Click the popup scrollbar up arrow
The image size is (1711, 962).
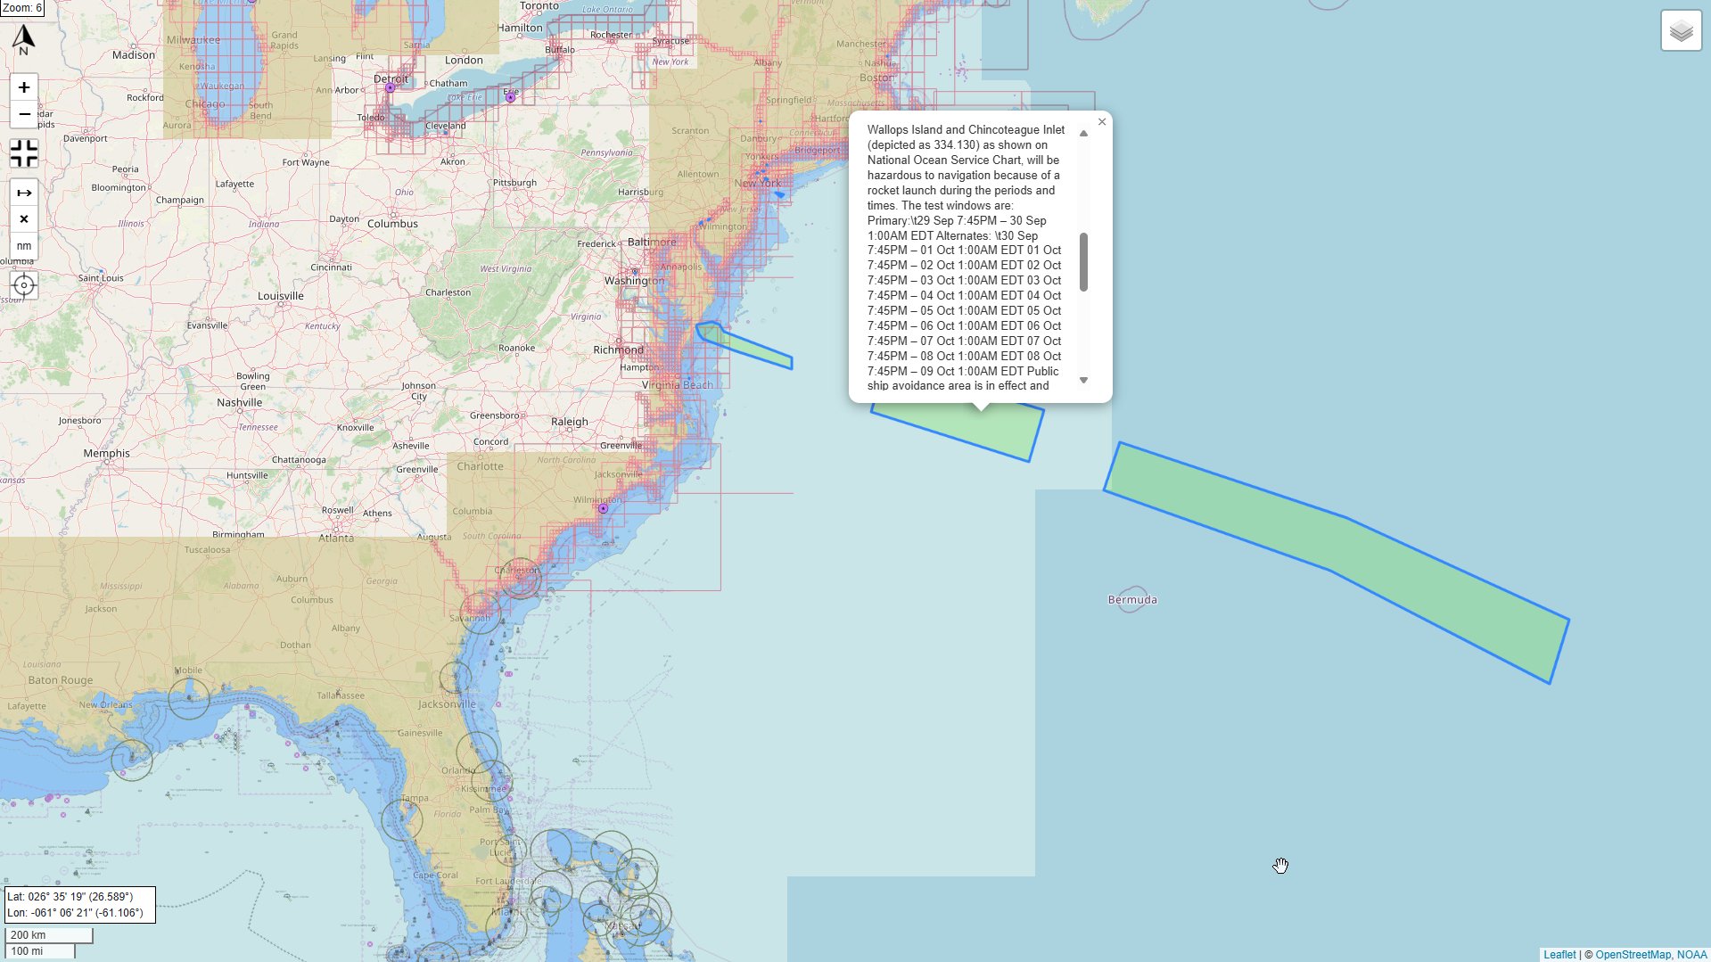[x=1083, y=134]
